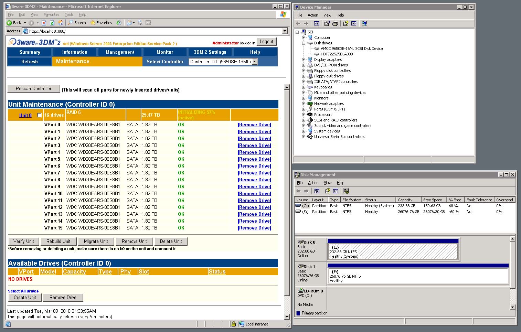Open the 3DM2 Management tab
The width and height of the screenshot is (521, 332).
(x=120, y=52)
